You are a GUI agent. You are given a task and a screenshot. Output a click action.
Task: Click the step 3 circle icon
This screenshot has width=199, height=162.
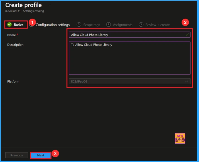coord(79,25)
